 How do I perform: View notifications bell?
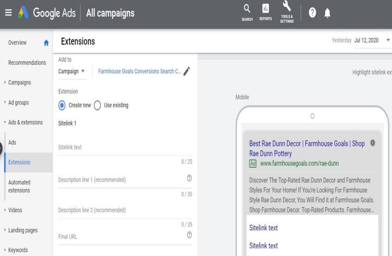coord(327,13)
